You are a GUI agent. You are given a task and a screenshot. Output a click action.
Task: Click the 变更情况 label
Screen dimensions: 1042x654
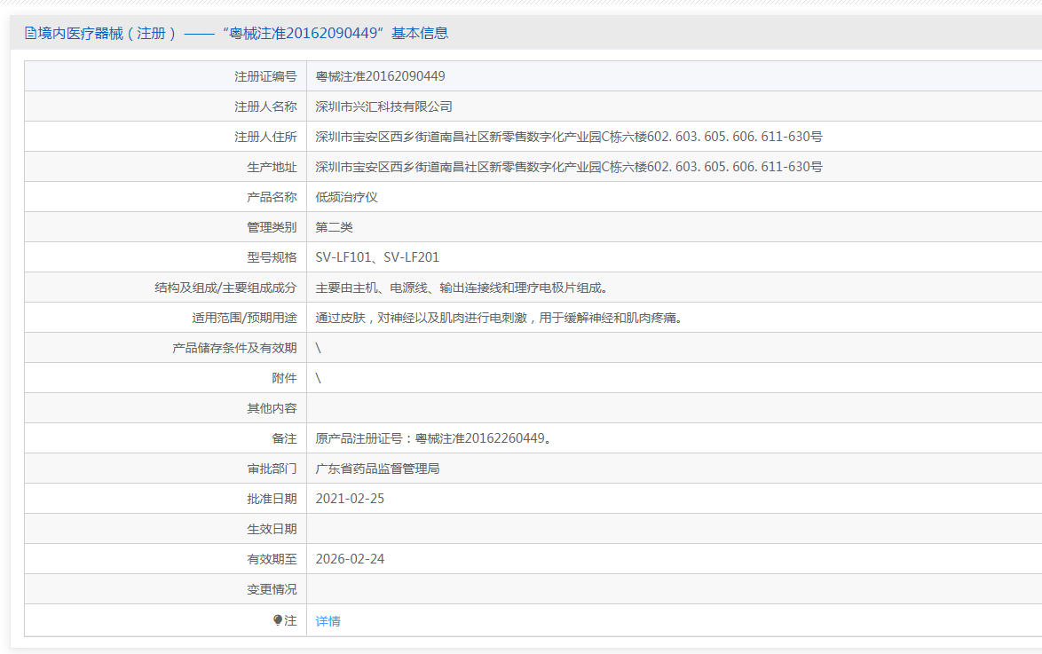[272, 589]
